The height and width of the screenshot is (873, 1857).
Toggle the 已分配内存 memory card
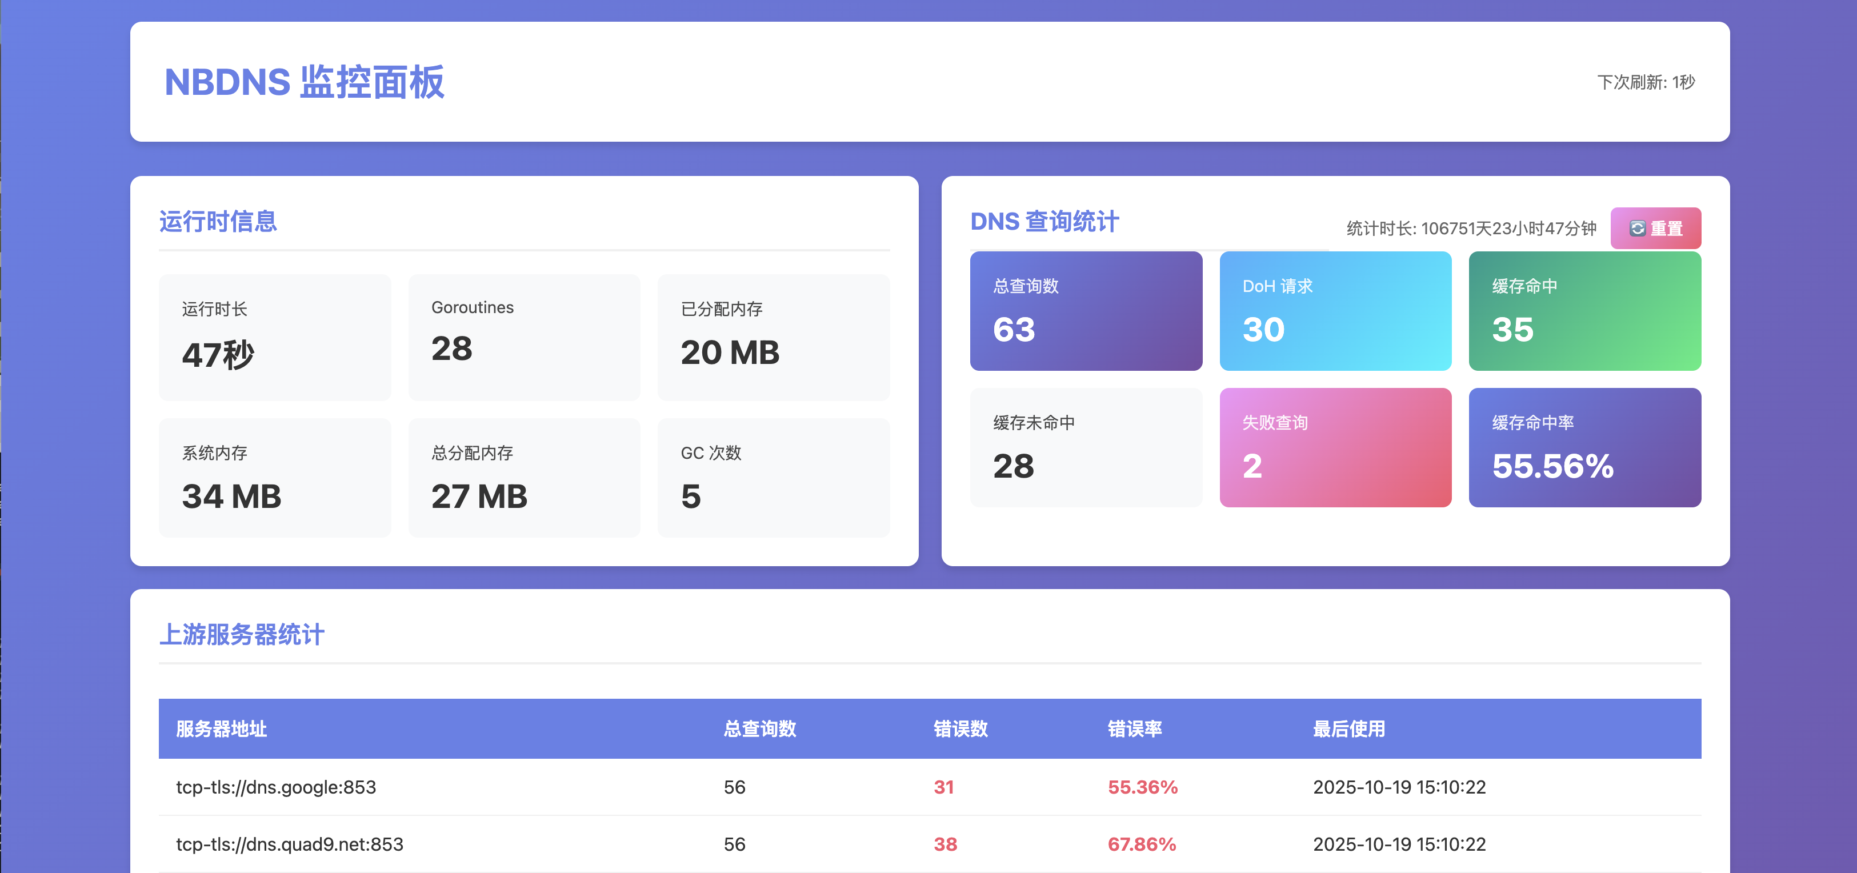[773, 336]
